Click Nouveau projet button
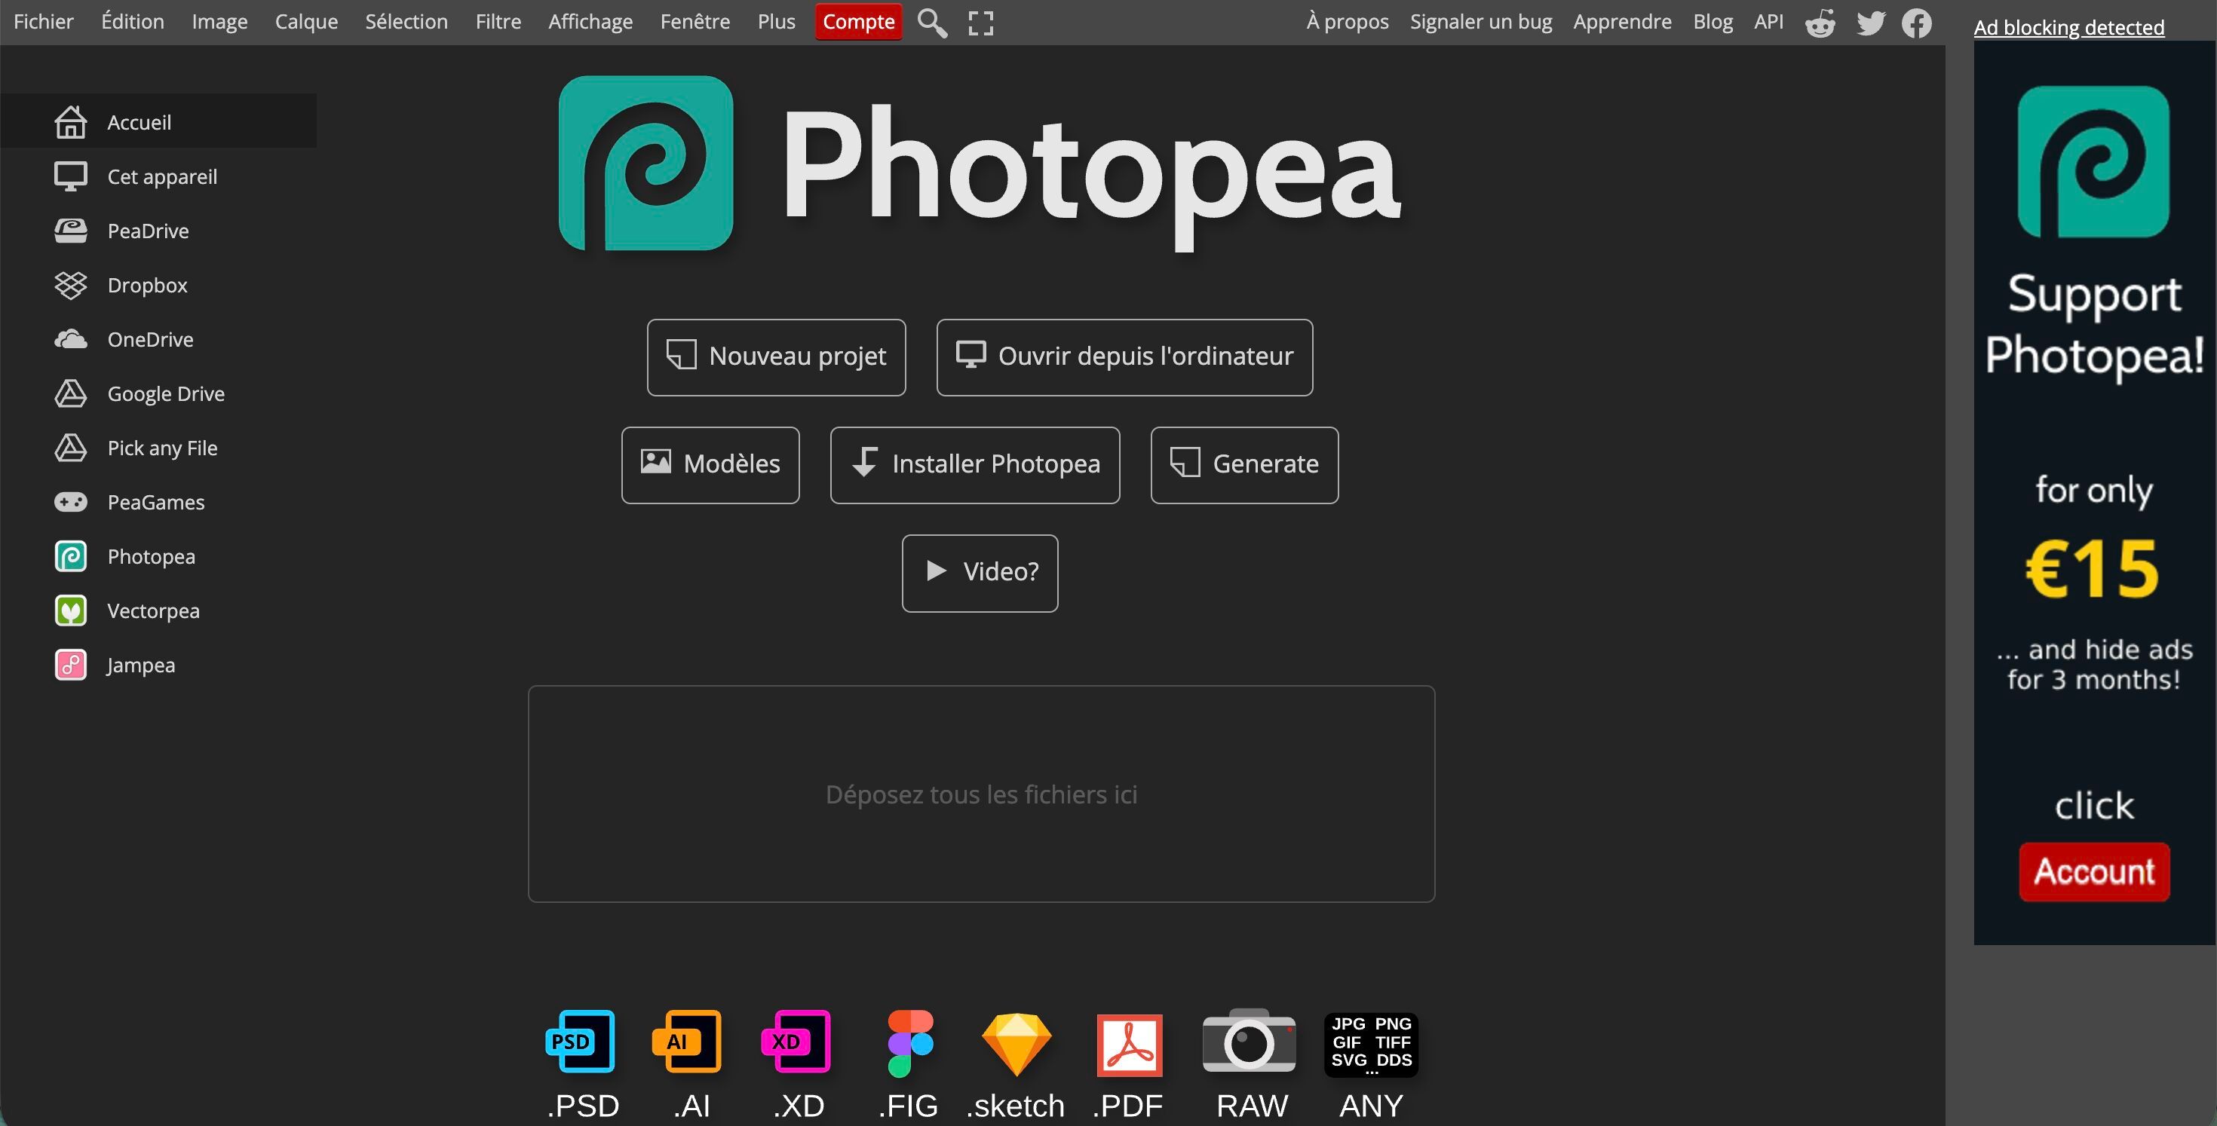Image resolution: width=2217 pixels, height=1126 pixels. click(776, 357)
